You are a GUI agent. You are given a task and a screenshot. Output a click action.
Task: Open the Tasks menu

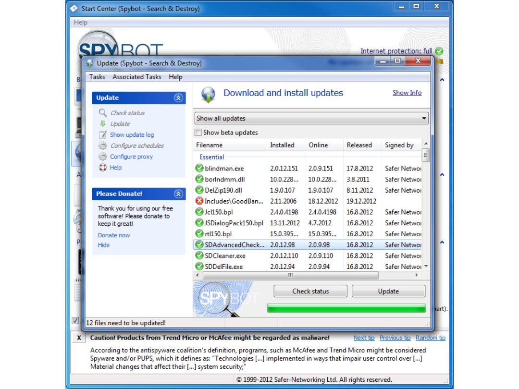(97, 77)
